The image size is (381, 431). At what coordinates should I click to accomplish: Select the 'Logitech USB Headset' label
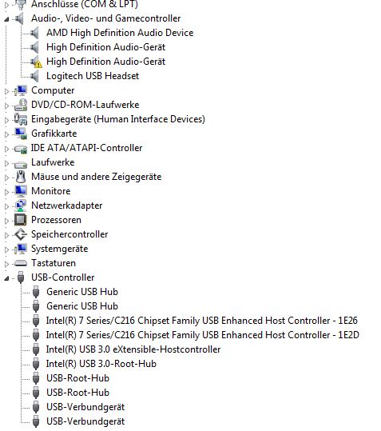pyautogui.click(x=93, y=76)
